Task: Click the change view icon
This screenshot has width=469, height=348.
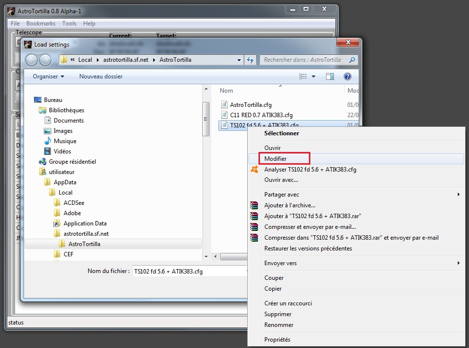Action: pyautogui.click(x=303, y=76)
